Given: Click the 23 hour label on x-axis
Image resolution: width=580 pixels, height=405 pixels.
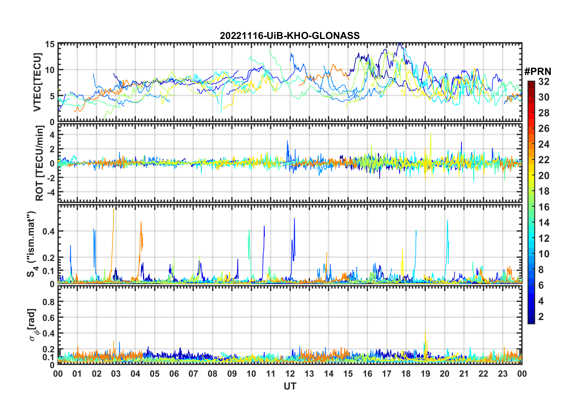Looking at the screenshot, I should [x=503, y=374].
